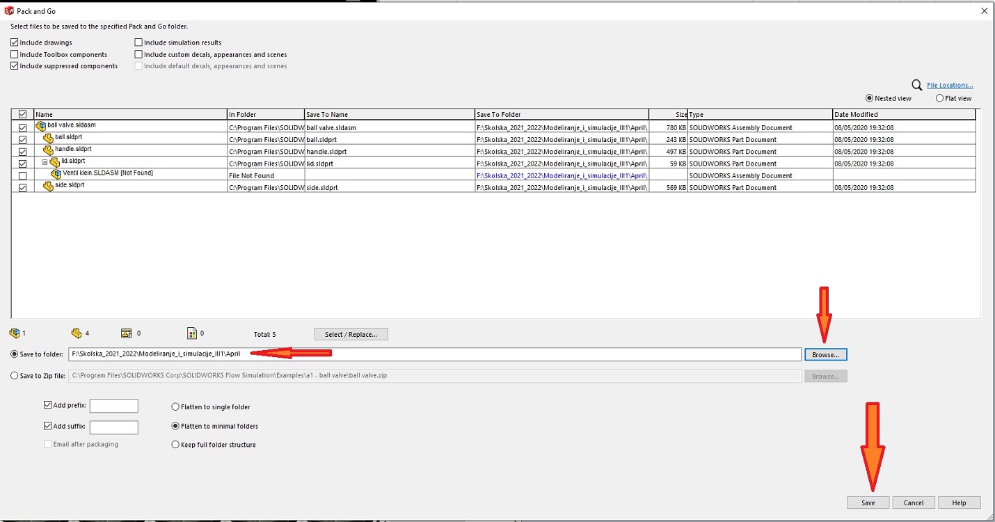
Task: Click the parts count icon showing 4
Action: pyautogui.click(x=77, y=333)
